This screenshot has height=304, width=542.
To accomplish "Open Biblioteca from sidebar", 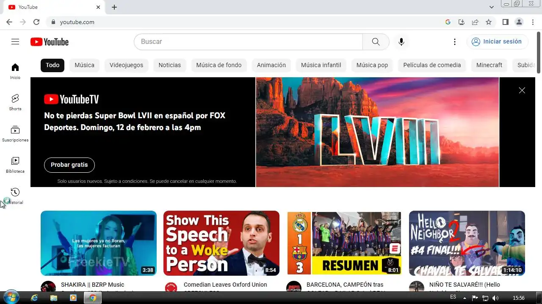I will click(15, 165).
